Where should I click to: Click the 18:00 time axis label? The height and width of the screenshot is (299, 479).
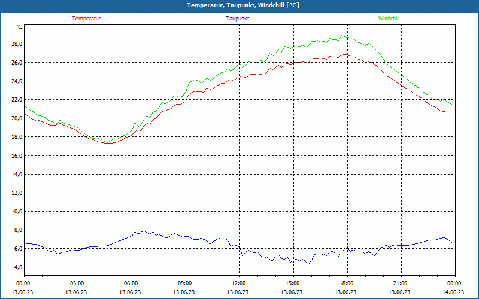tap(346, 283)
